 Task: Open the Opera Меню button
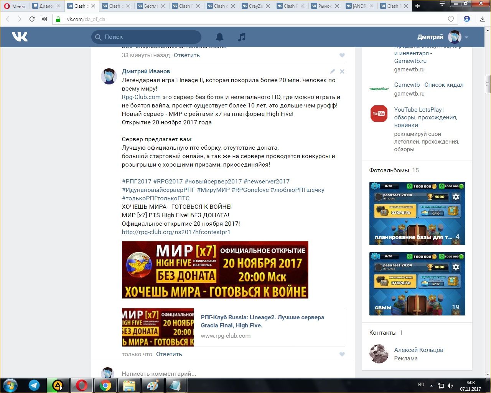15,6
